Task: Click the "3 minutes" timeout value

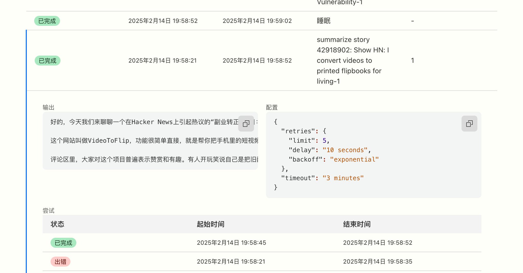Action: click(343, 178)
